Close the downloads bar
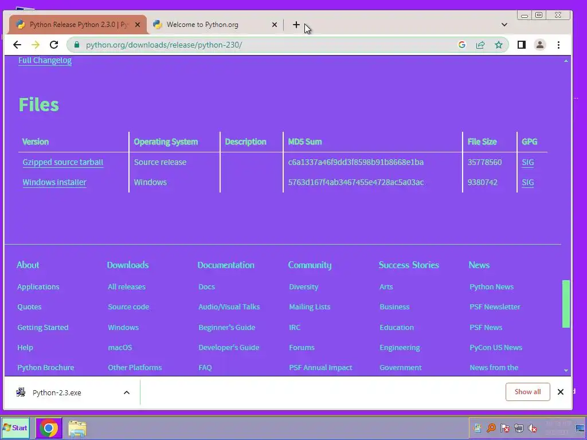Image resolution: width=587 pixels, height=440 pixels. coord(561,392)
